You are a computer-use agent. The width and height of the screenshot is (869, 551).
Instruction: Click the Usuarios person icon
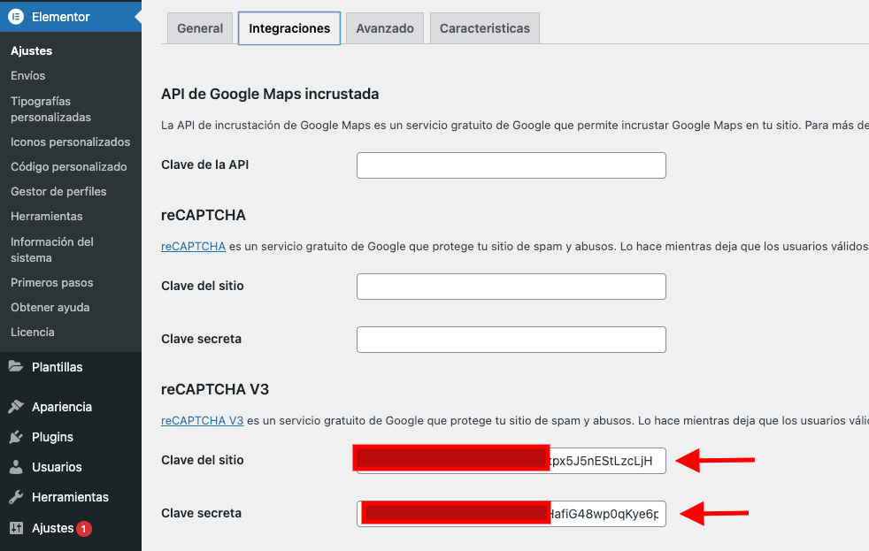point(16,467)
